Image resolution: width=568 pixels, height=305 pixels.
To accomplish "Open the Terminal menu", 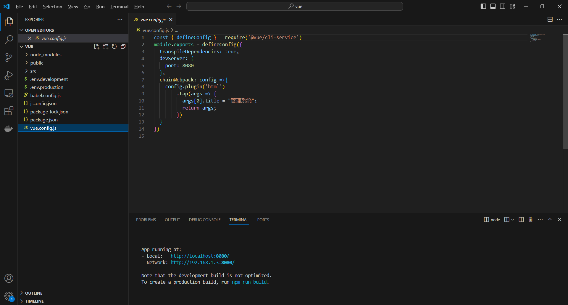I will 119,7.
